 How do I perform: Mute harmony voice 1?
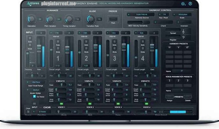[x=58, y=48]
